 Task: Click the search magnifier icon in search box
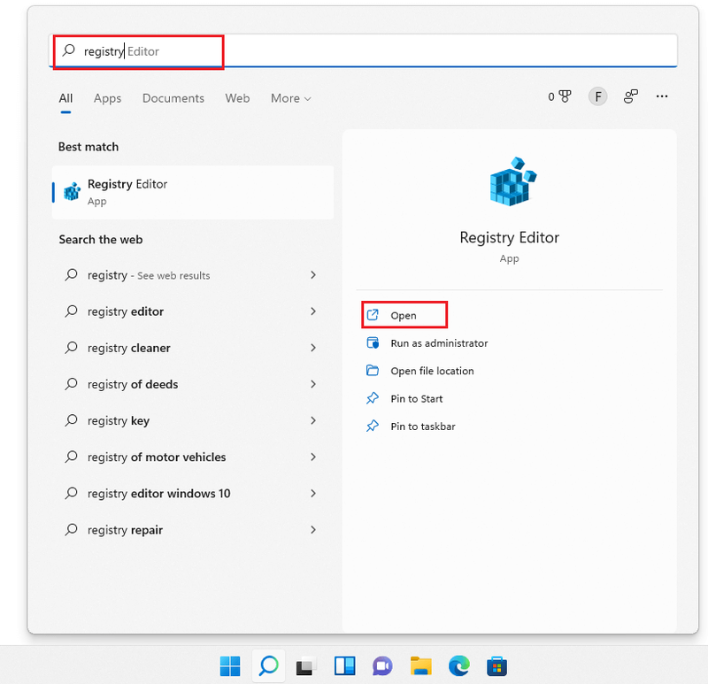69,50
